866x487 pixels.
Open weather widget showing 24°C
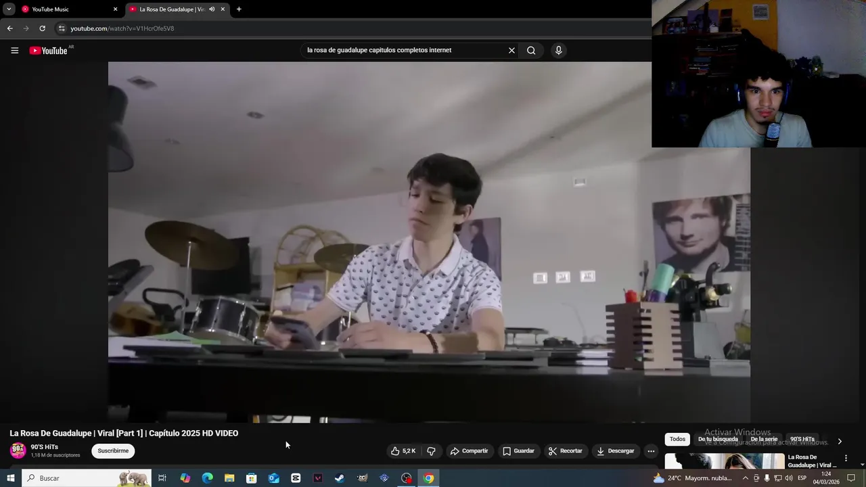[692, 478]
